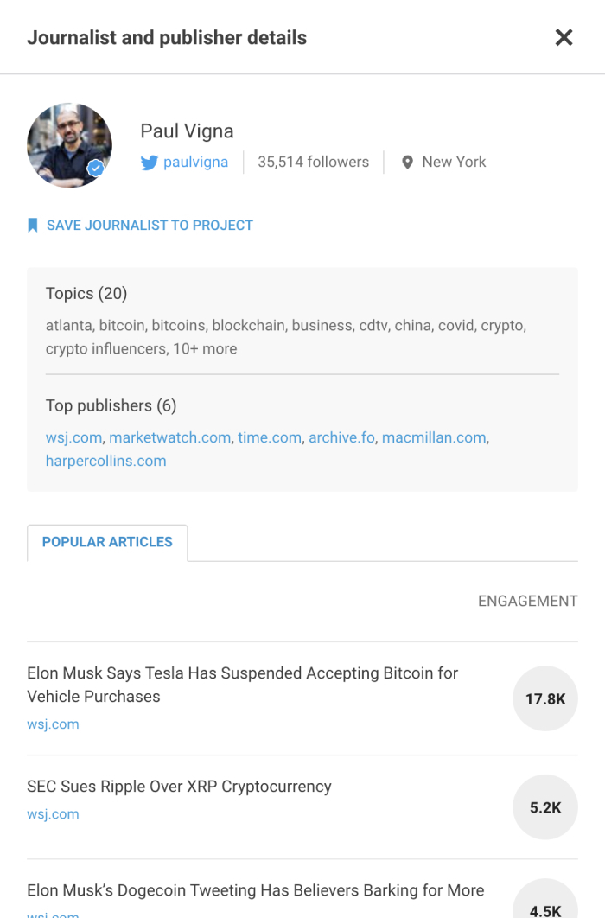Click the Twitter bird icon
Image resolution: width=605 pixels, height=918 pixels.
150,163
